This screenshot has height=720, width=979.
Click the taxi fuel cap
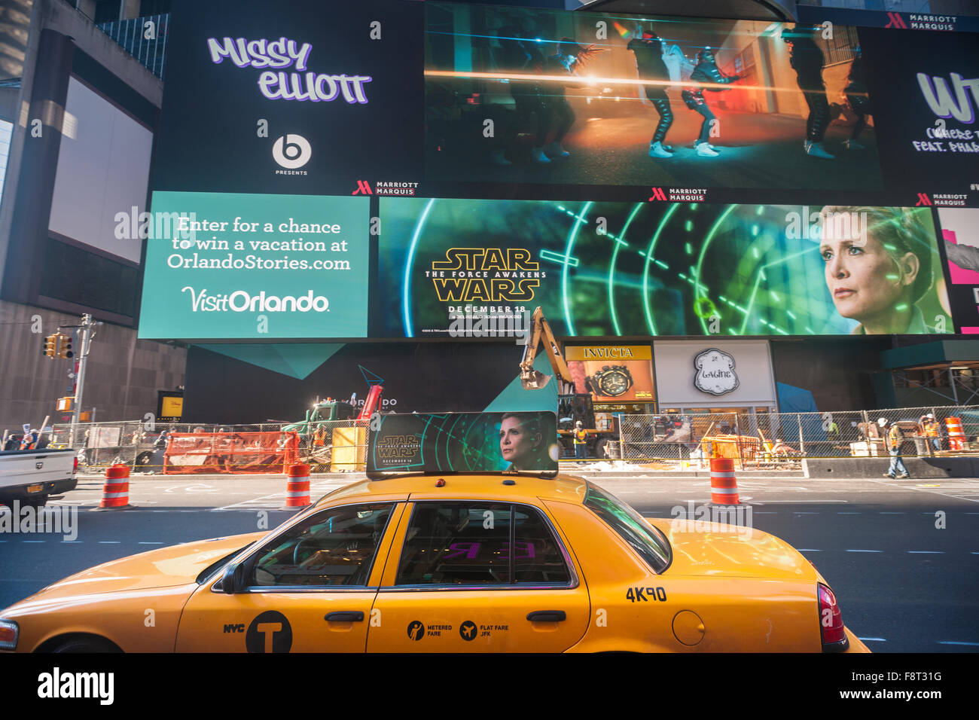688,627
